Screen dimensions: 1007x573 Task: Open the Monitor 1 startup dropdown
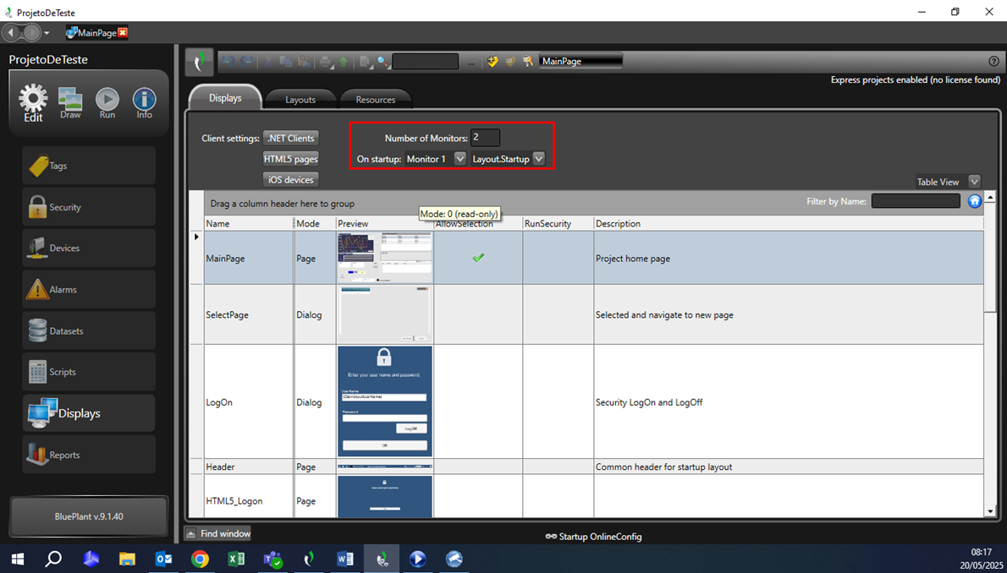click(459, 159)
